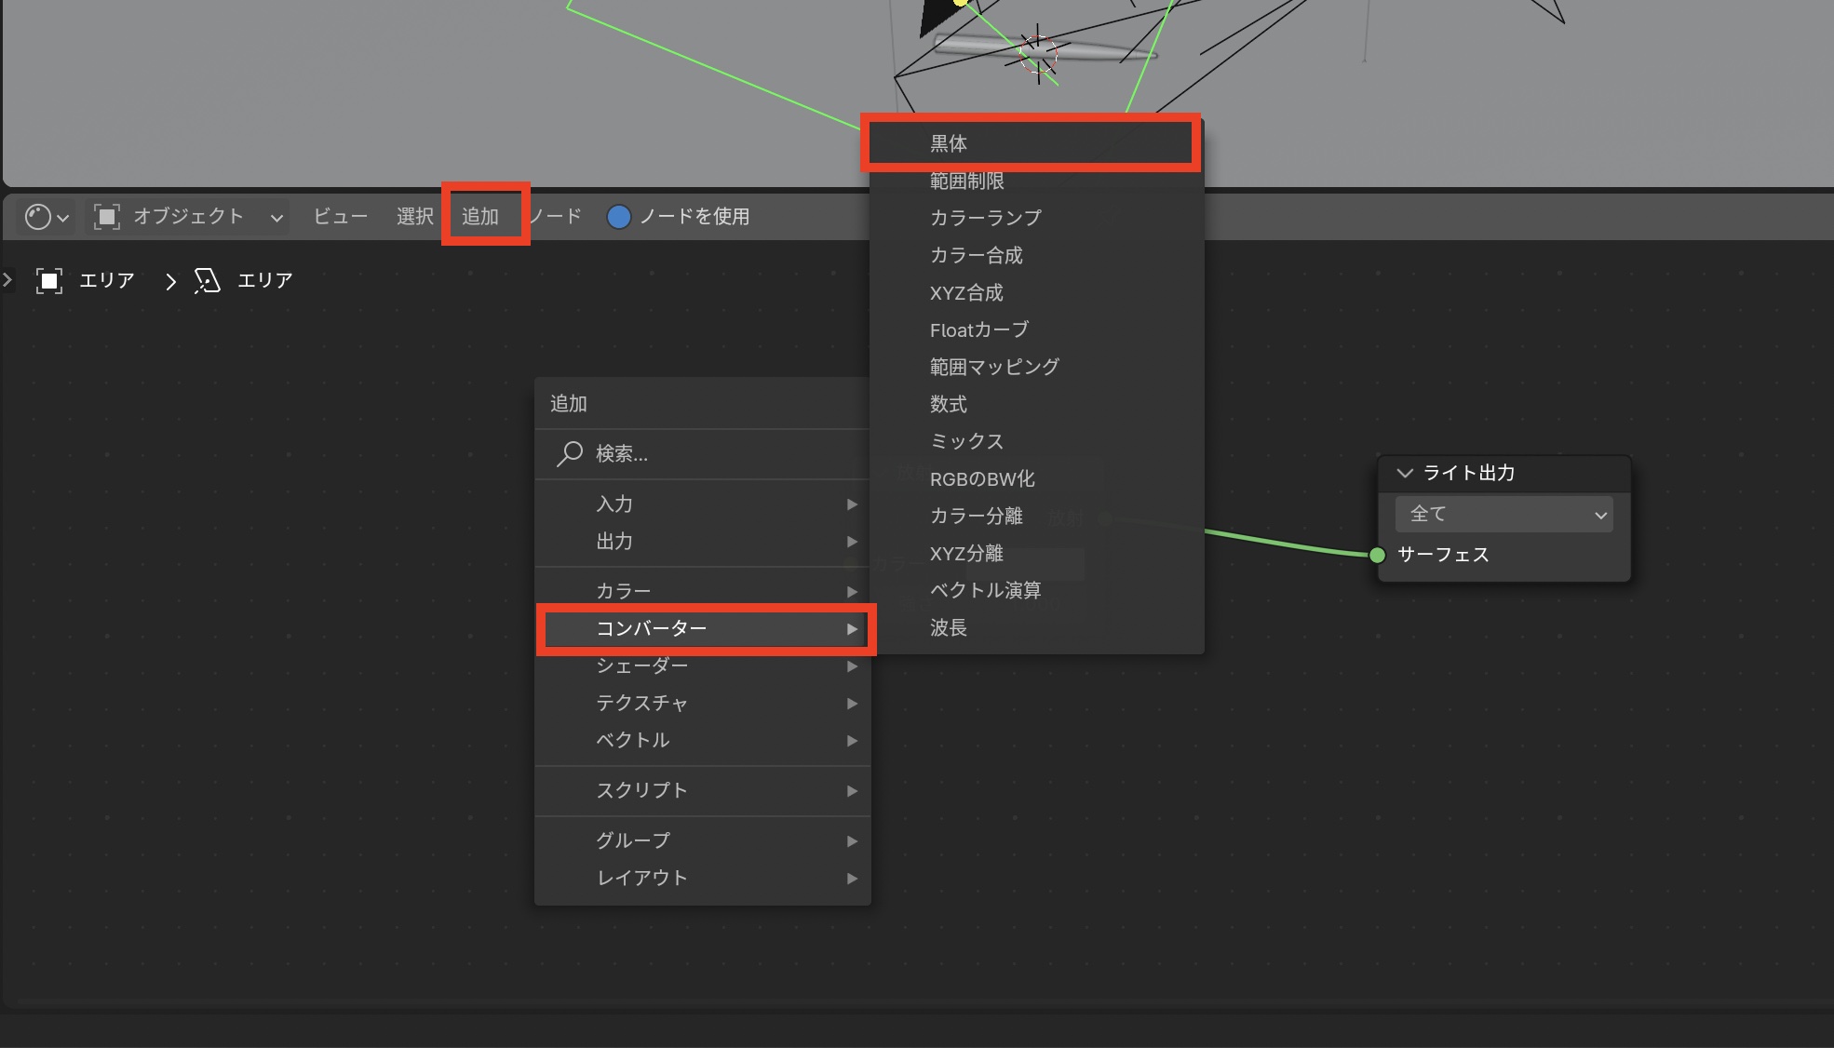Click the magnifier icon in search field
1834x1048 pixels.
click(x=569, y=453)
